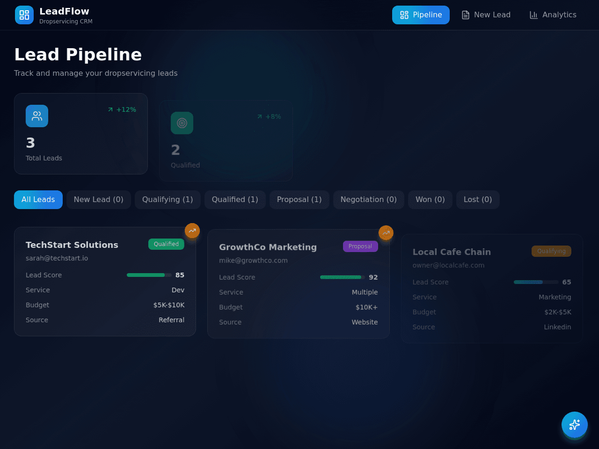Click the Qualified target icon
This screenshot has height=449, width=599.
pyautogui.click(x=182, y=123)
